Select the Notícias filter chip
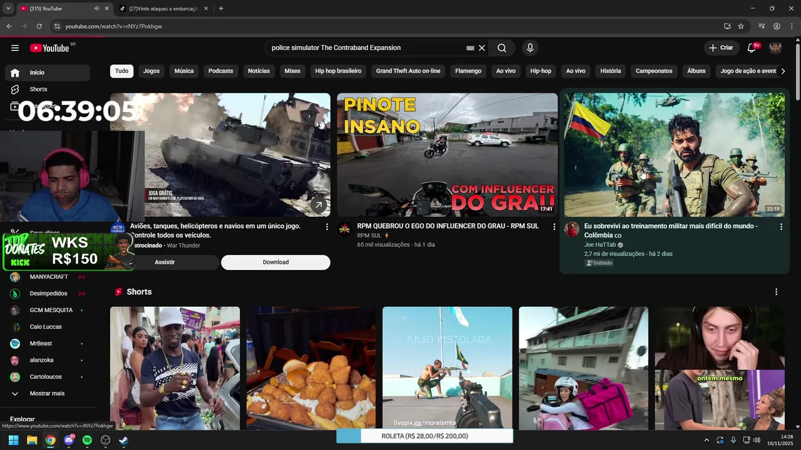 259,71
